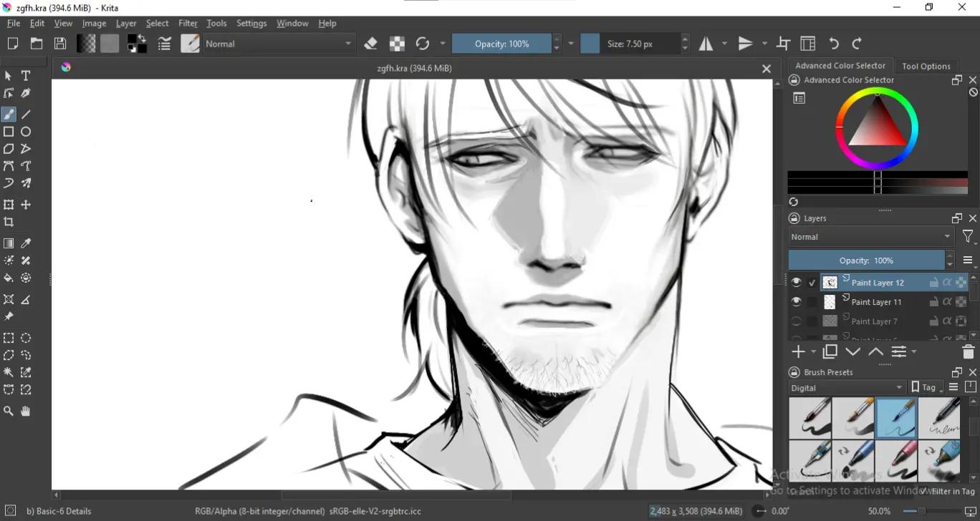Expand dropdown arrow next to Add Layer

click(813, 352)
